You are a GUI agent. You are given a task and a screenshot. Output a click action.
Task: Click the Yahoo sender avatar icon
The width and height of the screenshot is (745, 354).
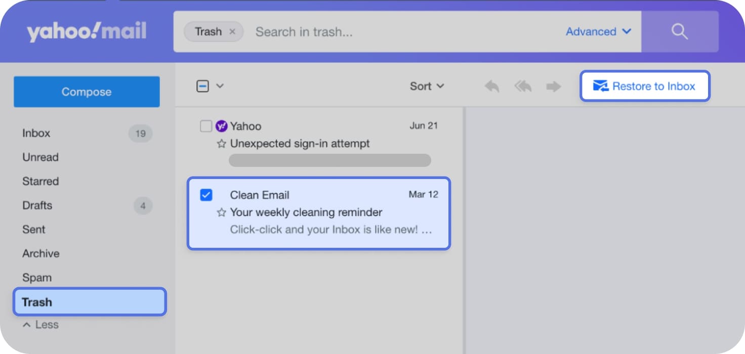point(221,126)
